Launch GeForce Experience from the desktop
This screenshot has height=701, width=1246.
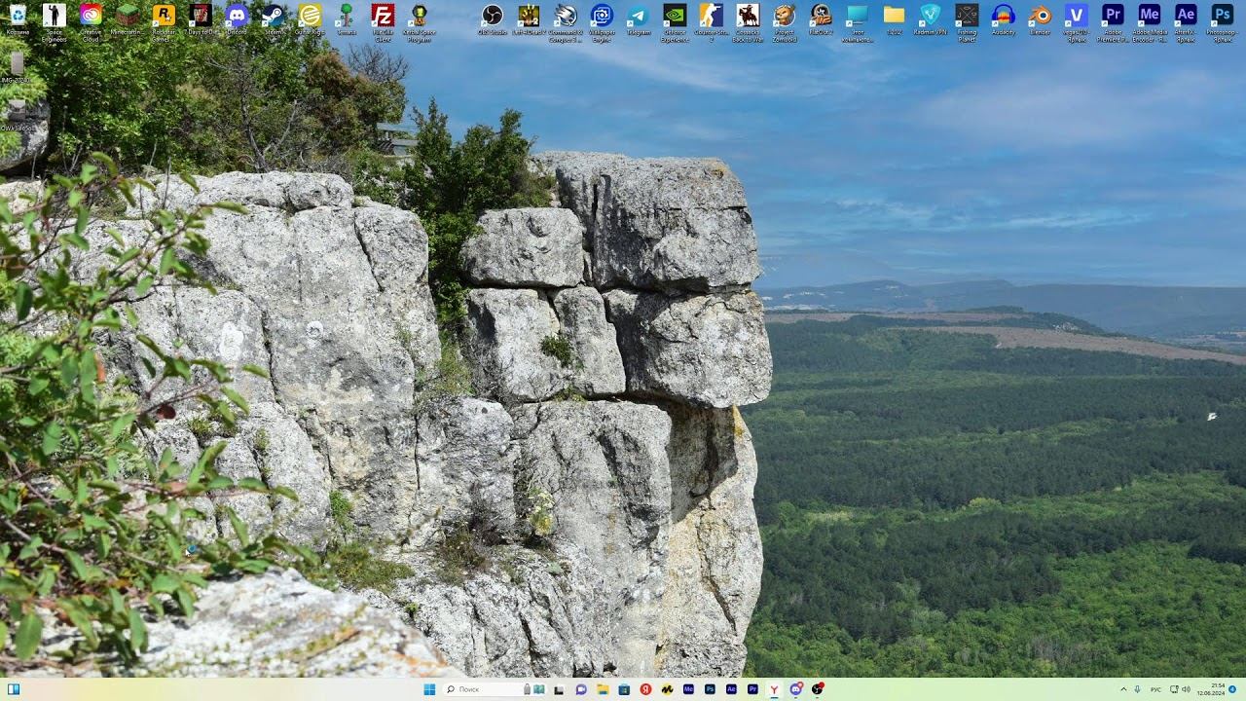click(x=674, y=16)
